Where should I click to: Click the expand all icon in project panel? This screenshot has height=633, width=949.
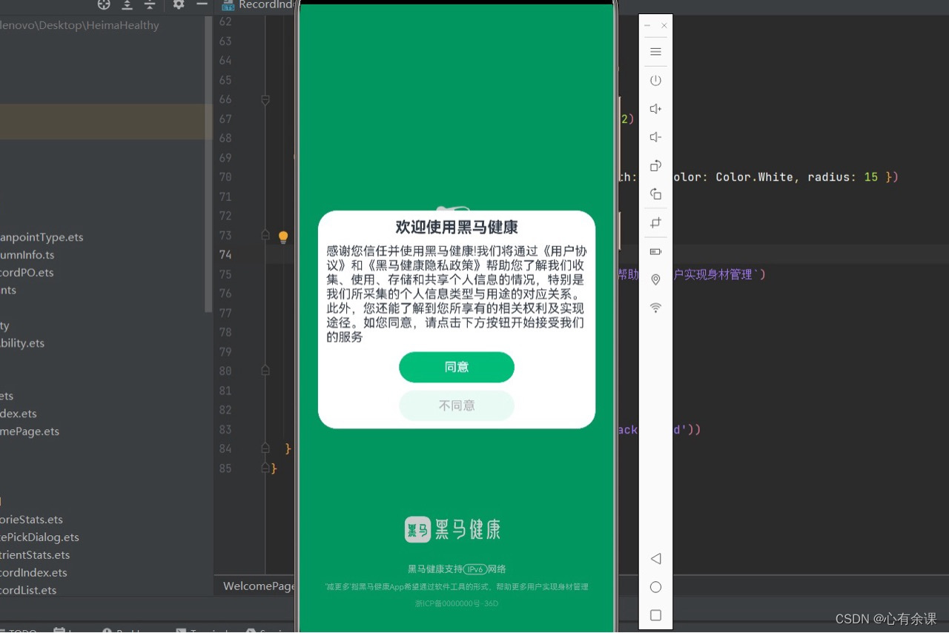point(127,4)
